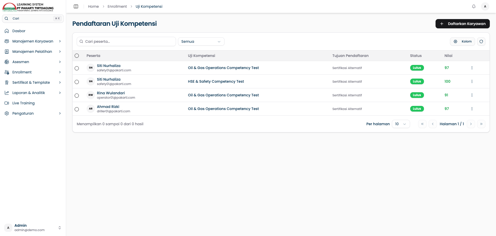
Task: Click the PT Pakarti Tirtoagung logo
Action: tap(28, 7)
